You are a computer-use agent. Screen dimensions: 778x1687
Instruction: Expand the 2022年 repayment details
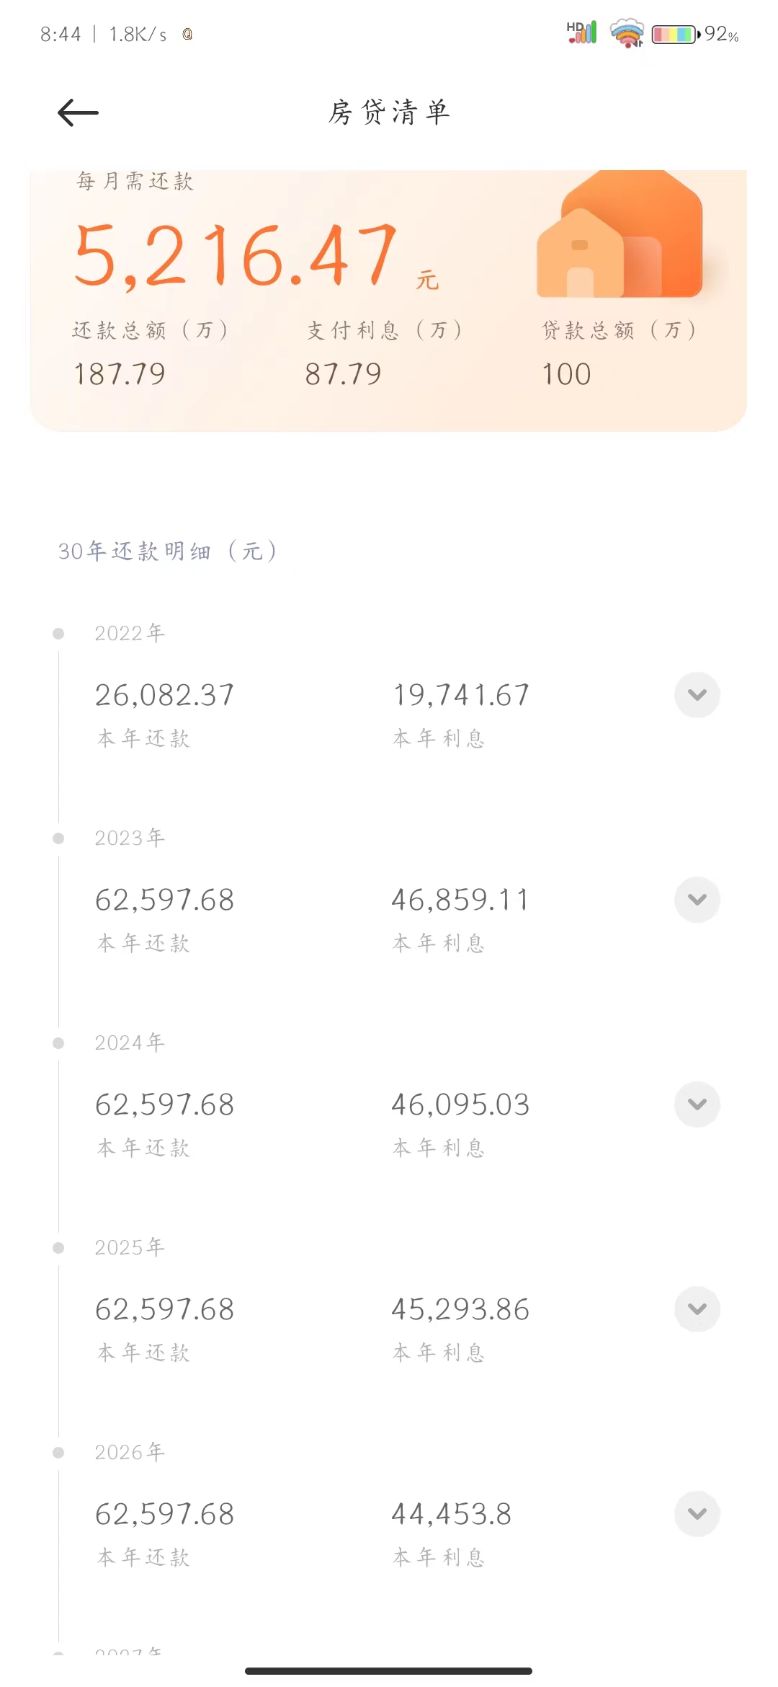pyautogui.click(x=697, y=695)
